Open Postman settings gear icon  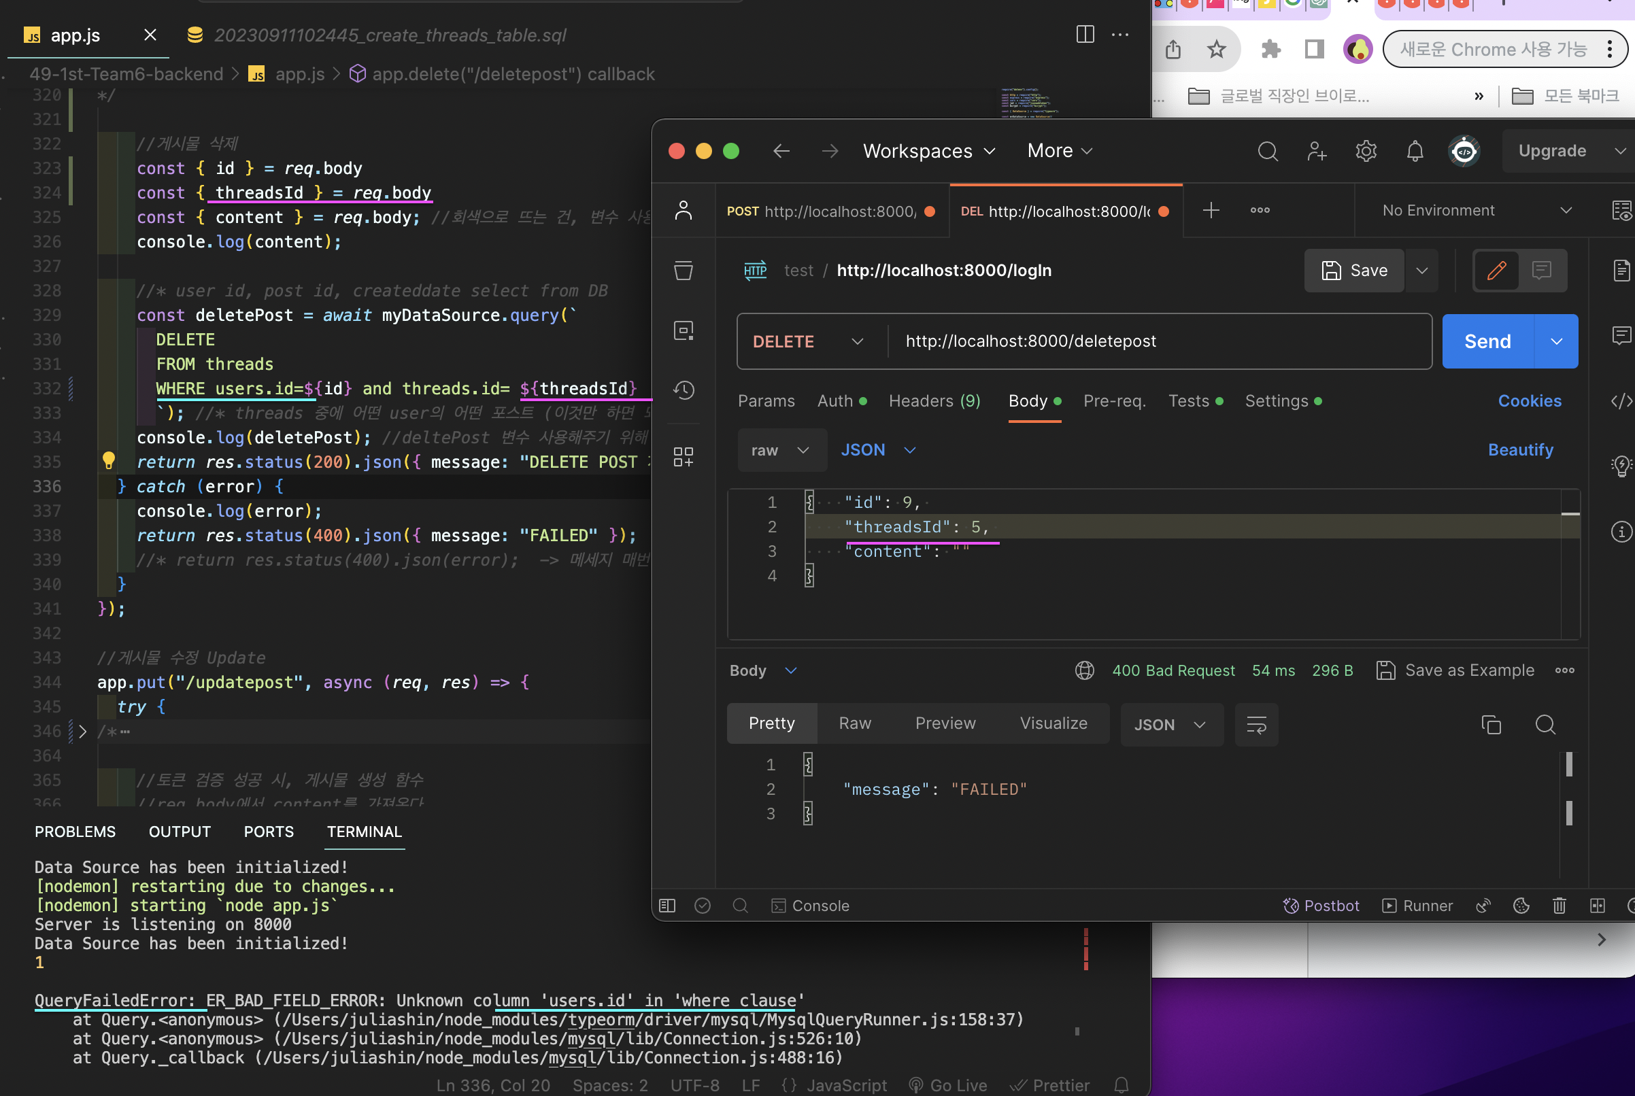coord(1366,151)
